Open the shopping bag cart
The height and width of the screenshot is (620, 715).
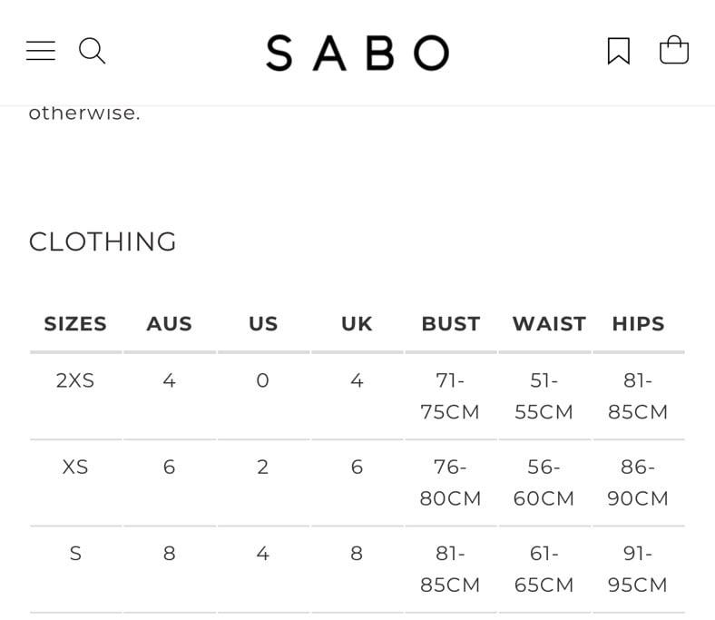(x=674, y=50)
